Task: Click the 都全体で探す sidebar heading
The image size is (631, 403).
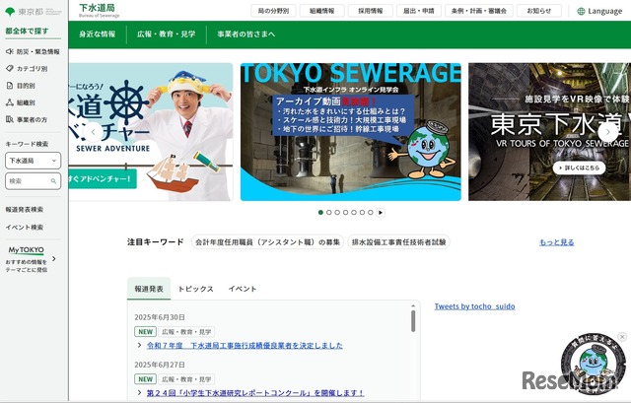Action: [x=27, y=31]
